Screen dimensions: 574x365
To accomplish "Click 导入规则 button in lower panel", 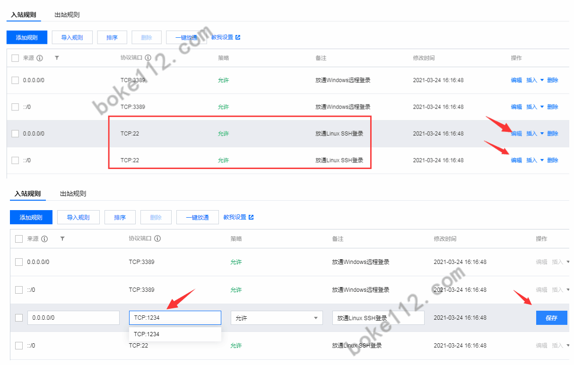I will (78, 217).
